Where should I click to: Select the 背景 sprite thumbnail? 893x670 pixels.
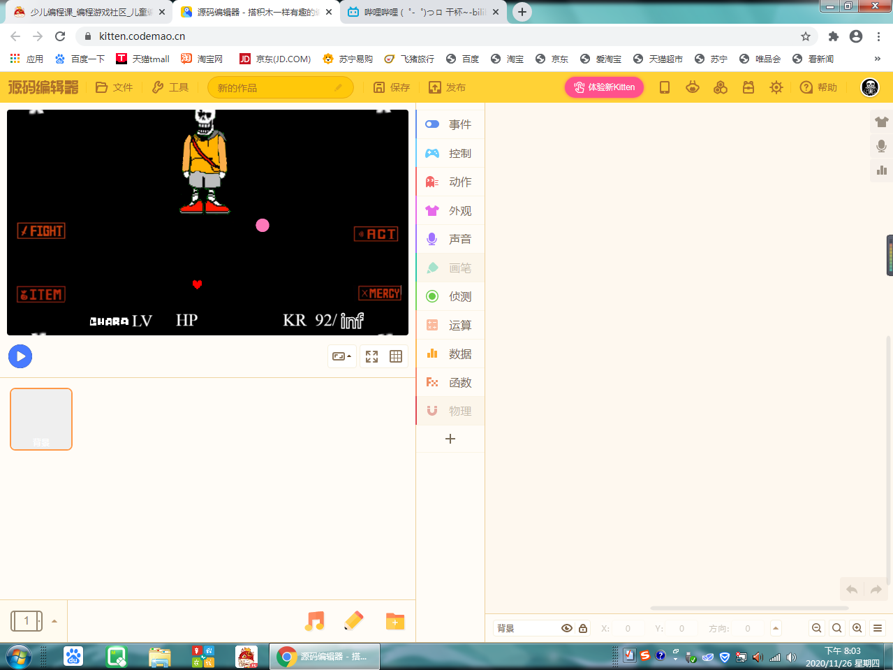coord(41,419)
